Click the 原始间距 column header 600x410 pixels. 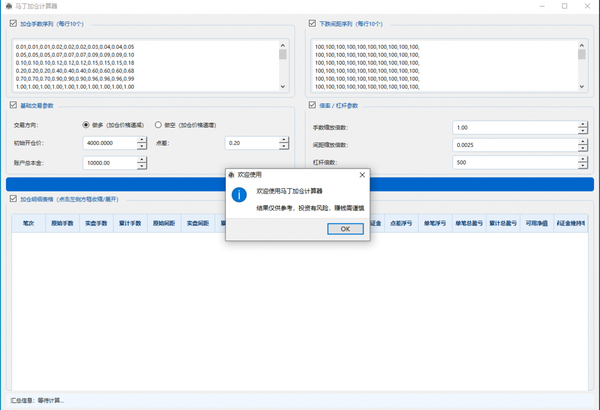point(164,223)
